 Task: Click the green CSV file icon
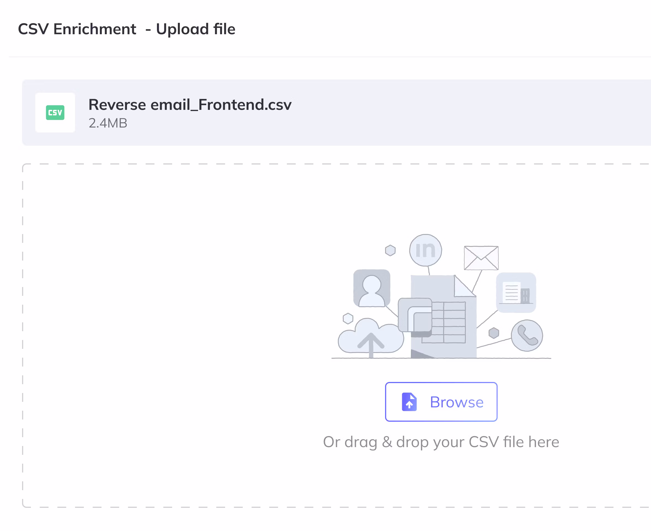point(55,113)
